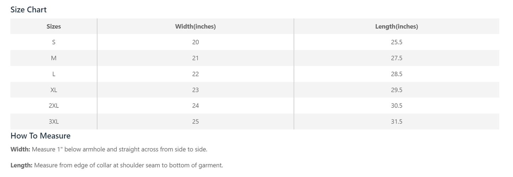Viewport: 513px width, 177px height.
Task: Select the L size cell
Action: [x=54, y=74]
